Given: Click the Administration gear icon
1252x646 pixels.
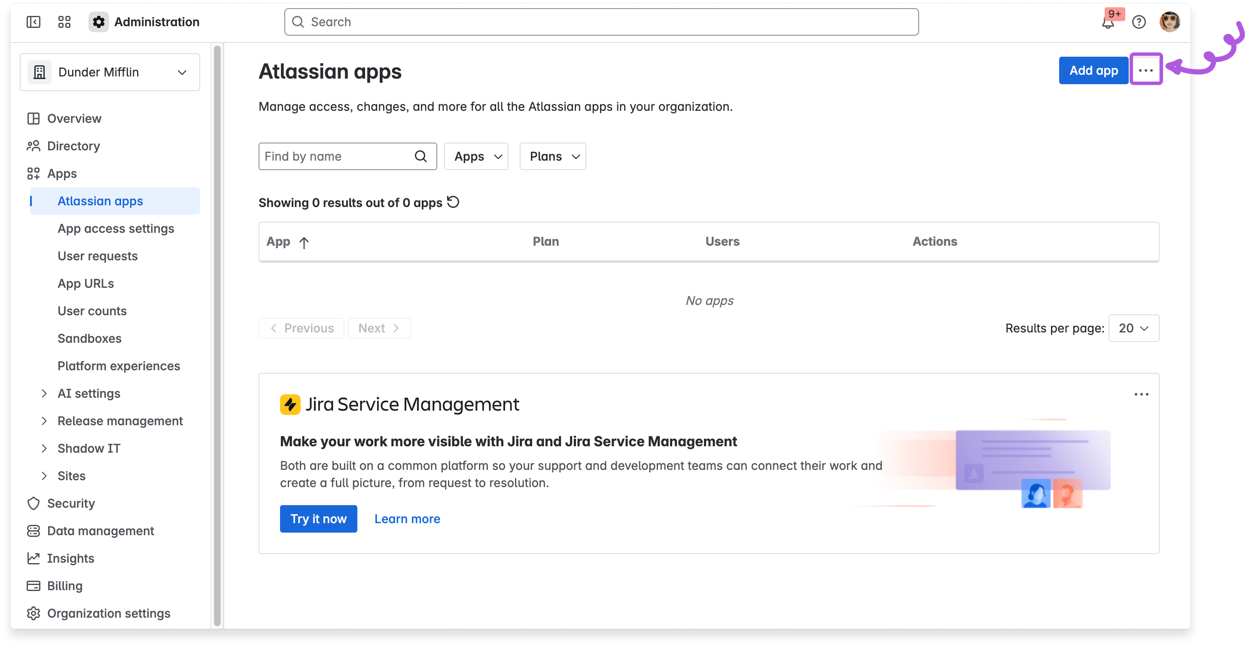Looking at the screenshot, I should click(99, 22).
